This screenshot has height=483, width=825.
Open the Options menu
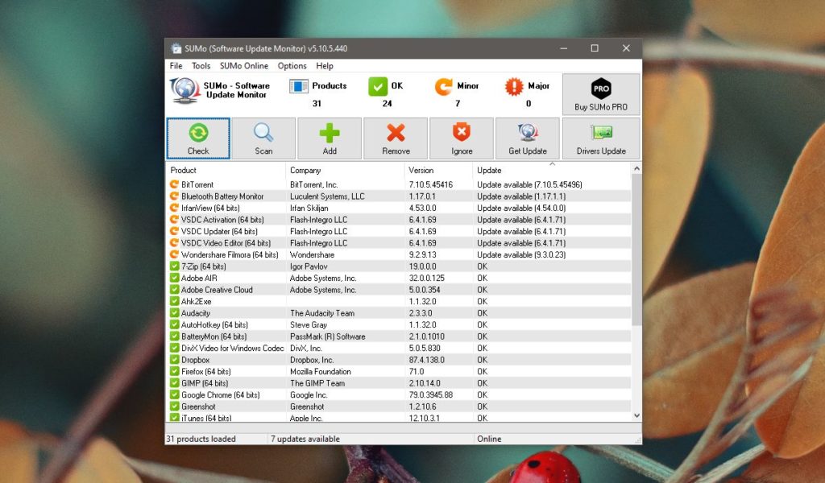click(292, 66)
